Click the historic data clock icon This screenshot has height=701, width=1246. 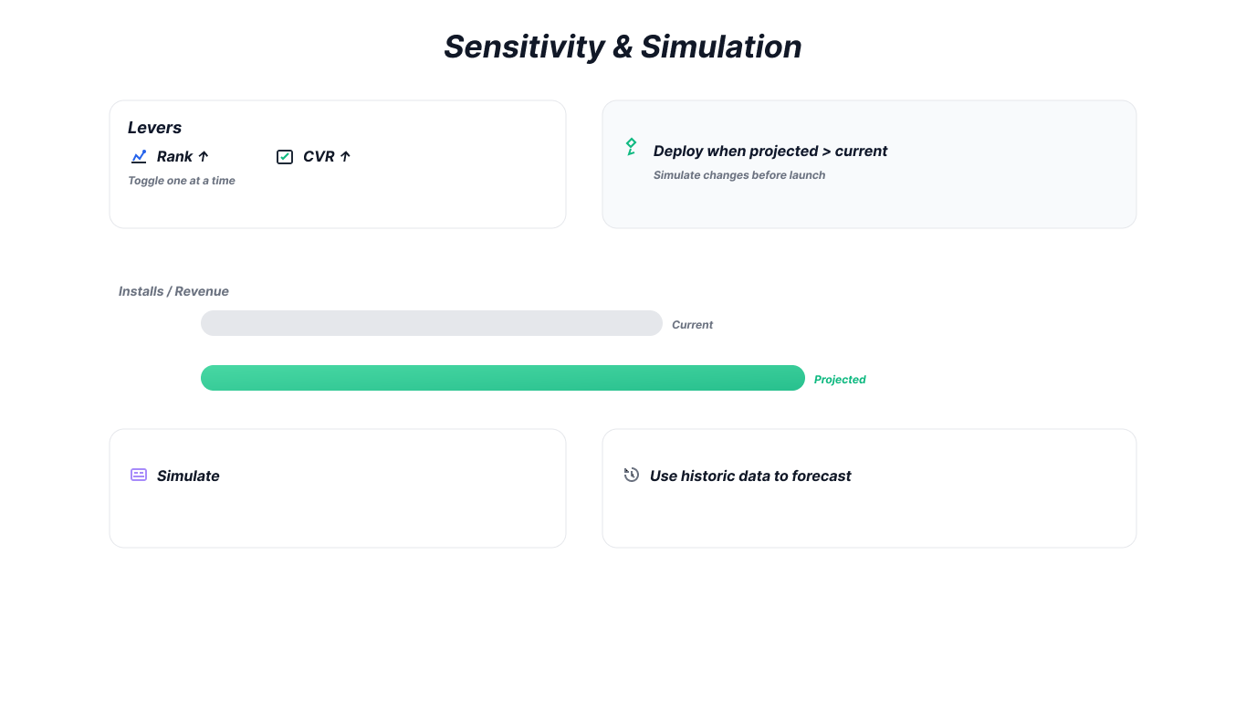point(631,475)
